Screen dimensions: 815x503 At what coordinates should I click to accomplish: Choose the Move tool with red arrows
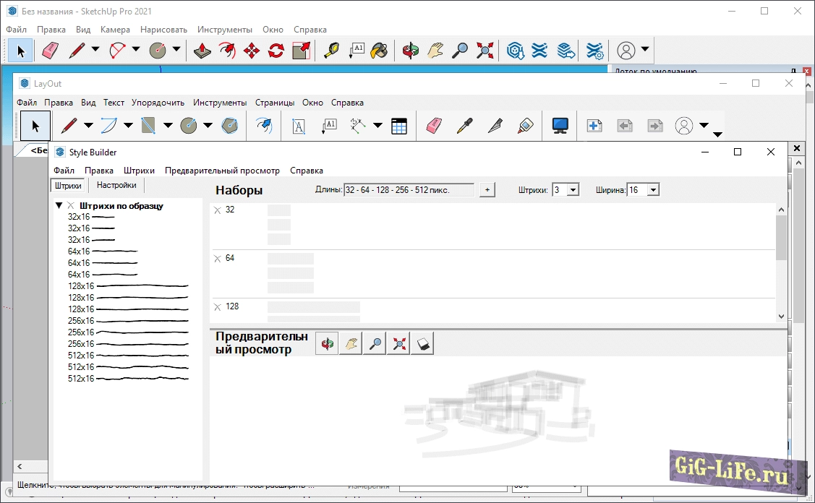tap(252, 51)
